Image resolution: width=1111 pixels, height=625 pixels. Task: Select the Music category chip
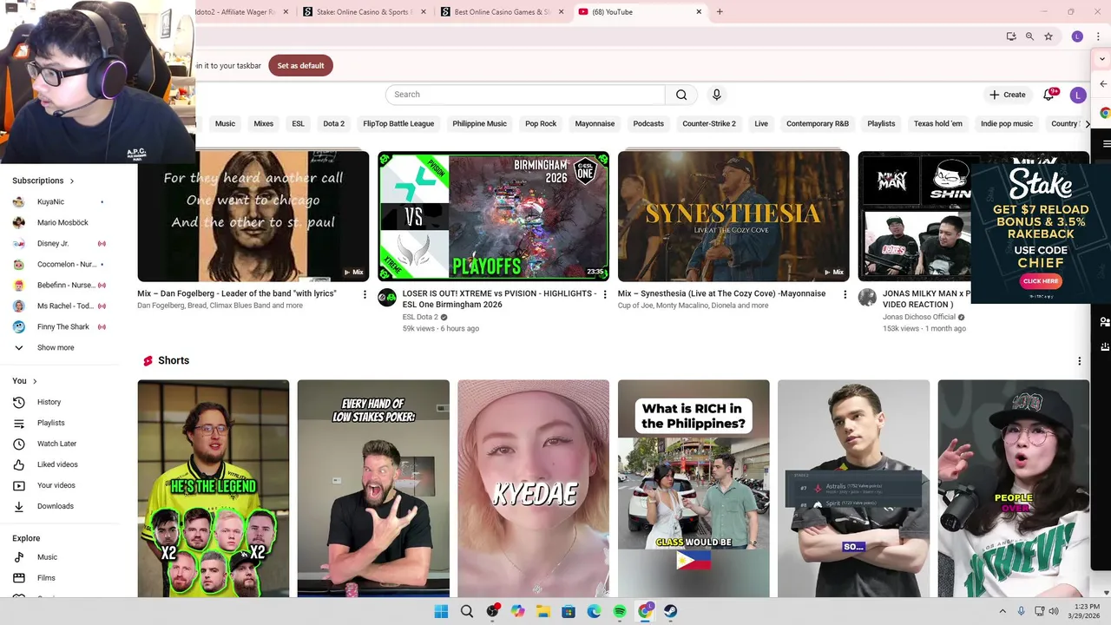click(225, 123)
